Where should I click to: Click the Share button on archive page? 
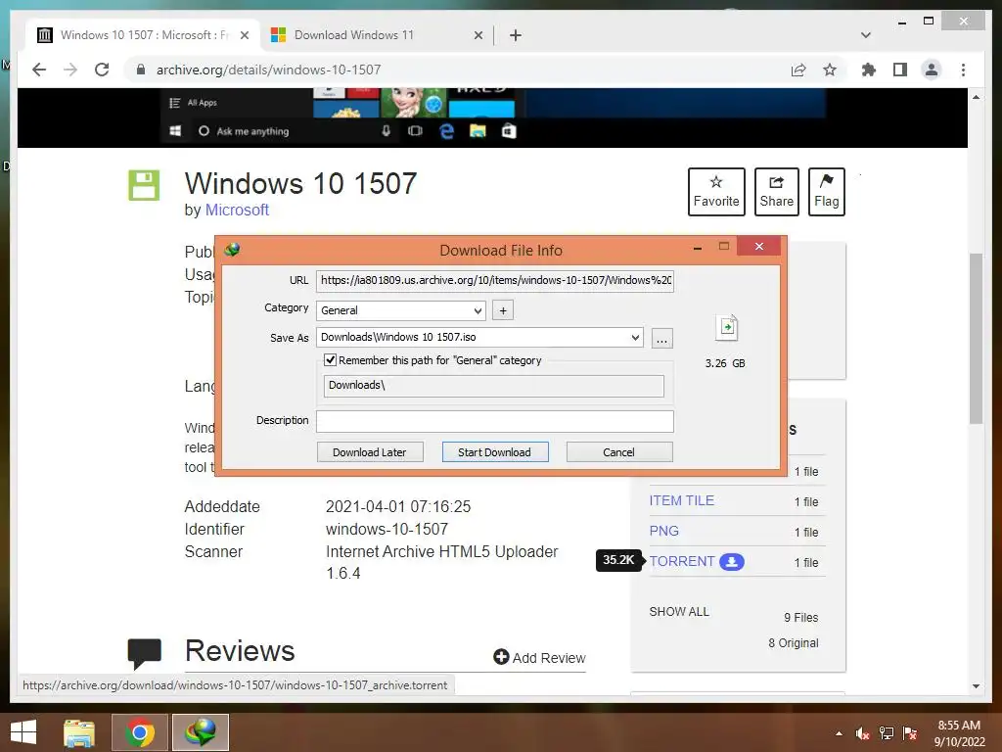coord(776,192)
